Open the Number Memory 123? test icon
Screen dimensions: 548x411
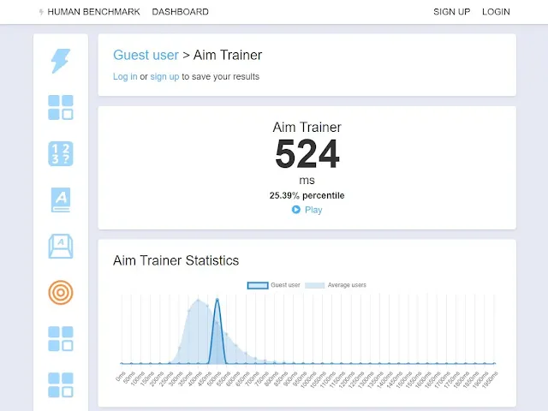(61, 153)
